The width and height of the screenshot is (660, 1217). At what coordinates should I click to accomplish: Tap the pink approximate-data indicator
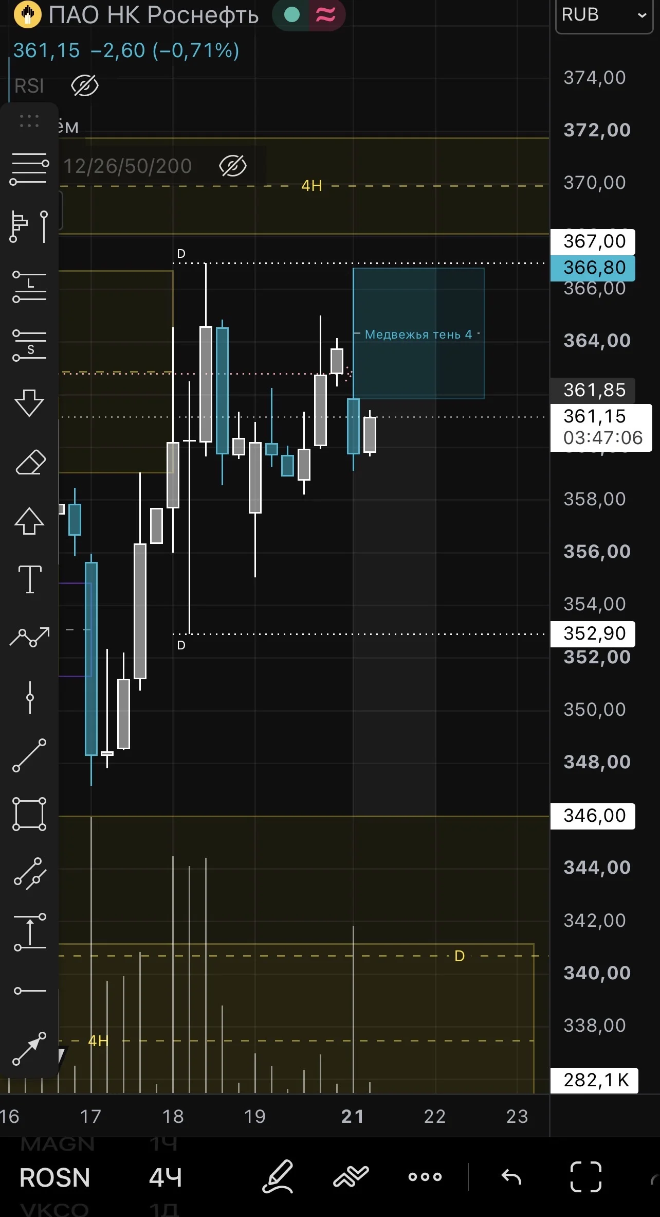click(x=326, y=14)
